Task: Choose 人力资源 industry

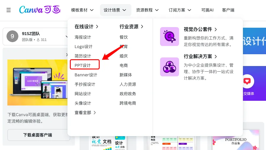Action: pyautogui.click(x=128, y=84)
